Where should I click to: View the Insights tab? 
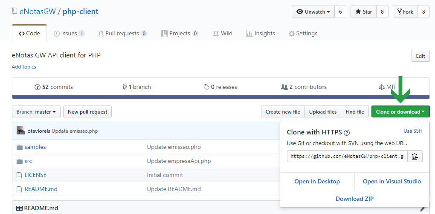[261, 34]
